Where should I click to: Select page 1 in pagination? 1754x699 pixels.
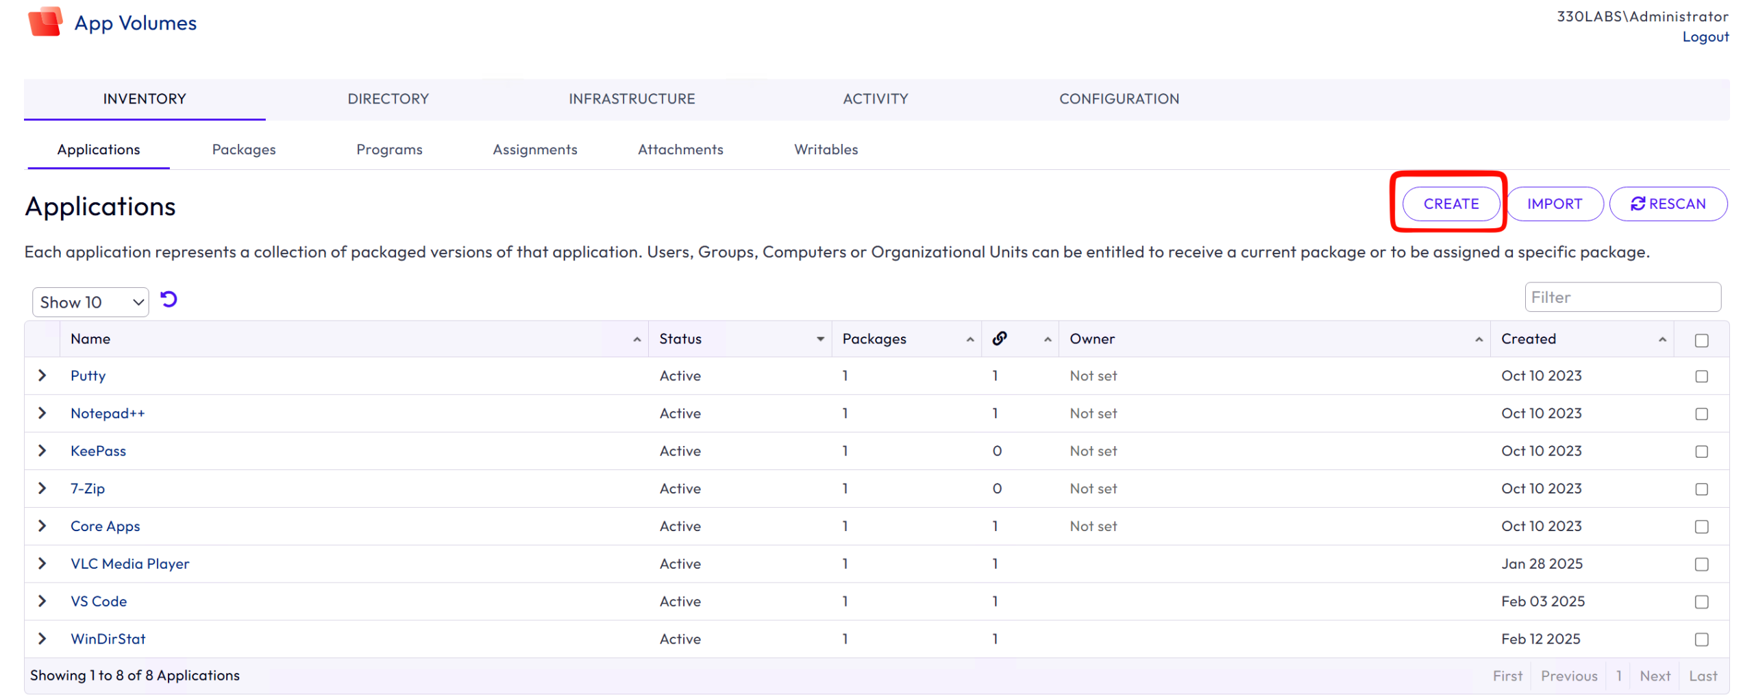pyautogui.click(x=1618, y=676)
